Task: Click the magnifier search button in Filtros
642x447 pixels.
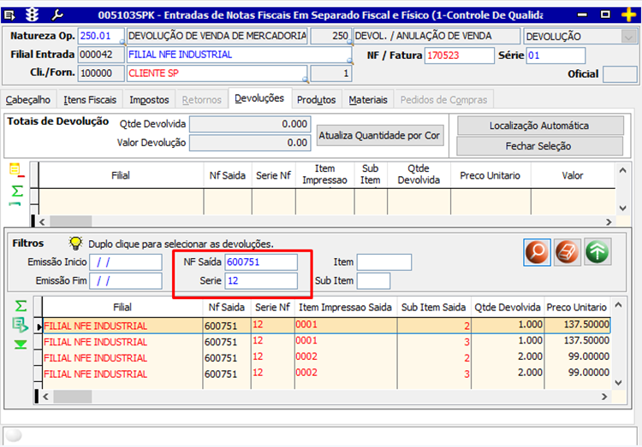Action: [538, 252]
